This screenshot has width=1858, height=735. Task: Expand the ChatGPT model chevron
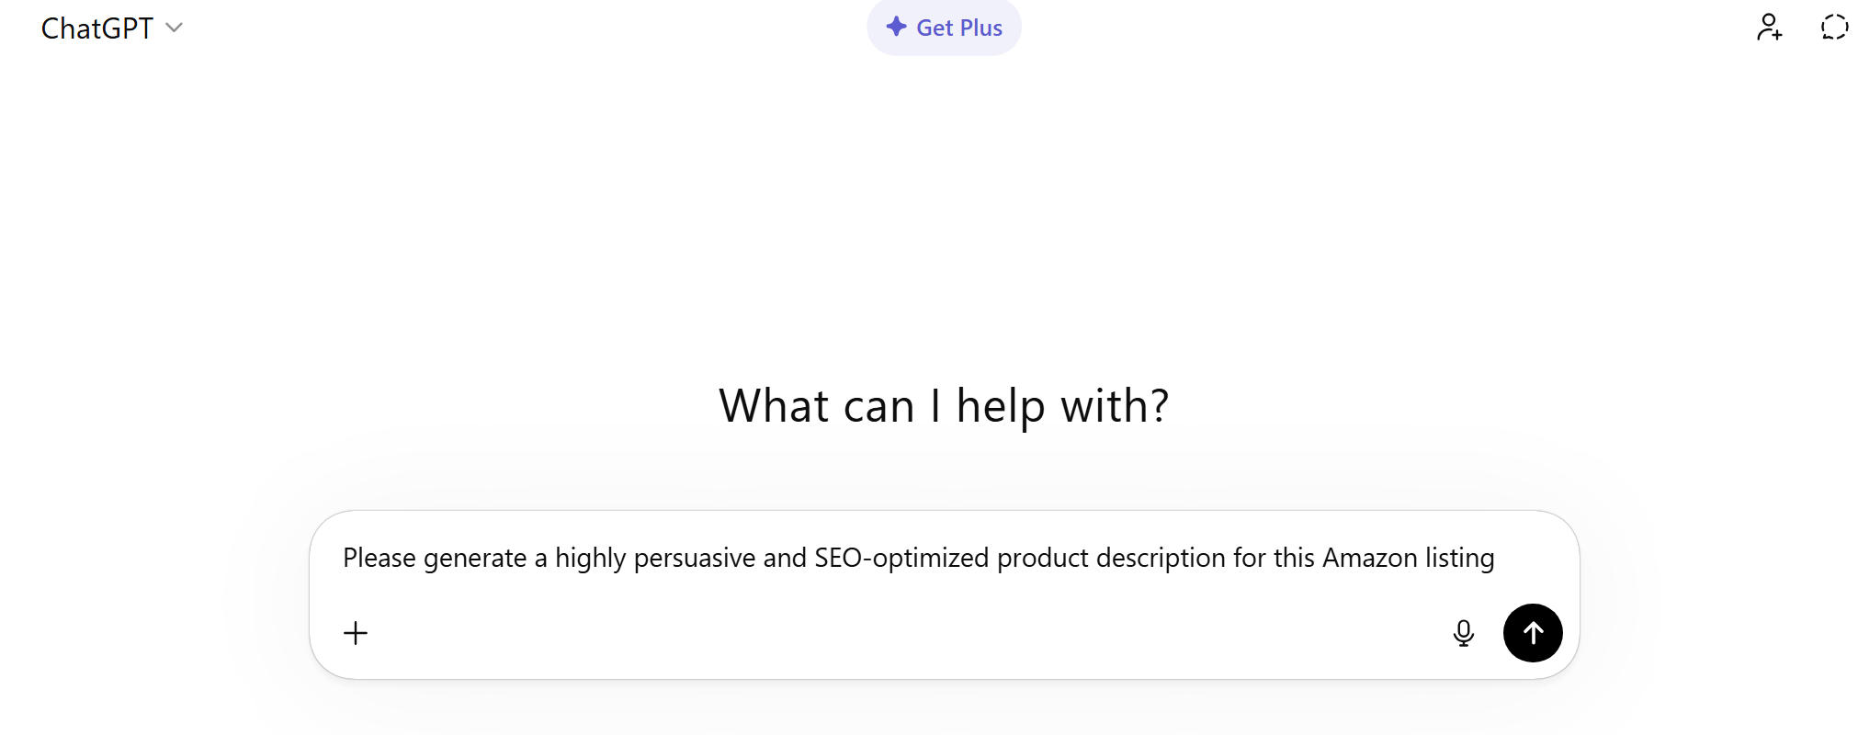point(175,28)
